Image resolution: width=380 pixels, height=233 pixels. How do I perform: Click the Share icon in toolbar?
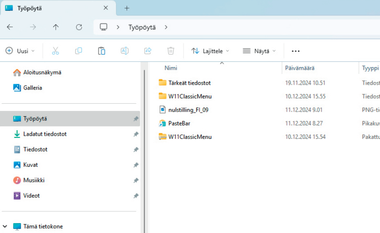click(148, 51)
